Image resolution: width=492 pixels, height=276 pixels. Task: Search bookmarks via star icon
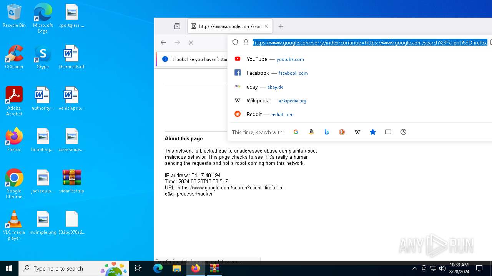click(x=373, y=132)
